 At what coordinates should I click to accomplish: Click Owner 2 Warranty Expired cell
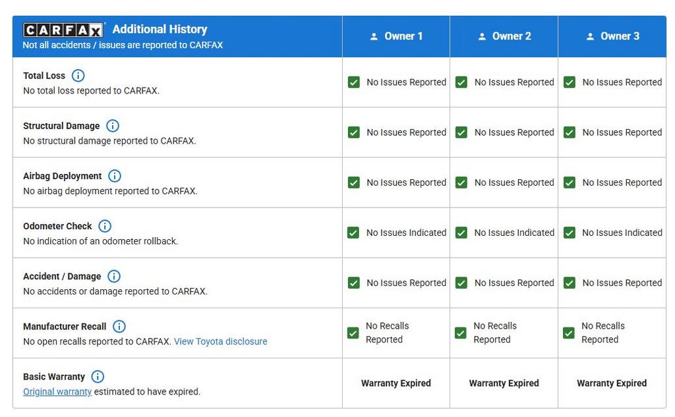pyautogui.click(x=504, y=383)
